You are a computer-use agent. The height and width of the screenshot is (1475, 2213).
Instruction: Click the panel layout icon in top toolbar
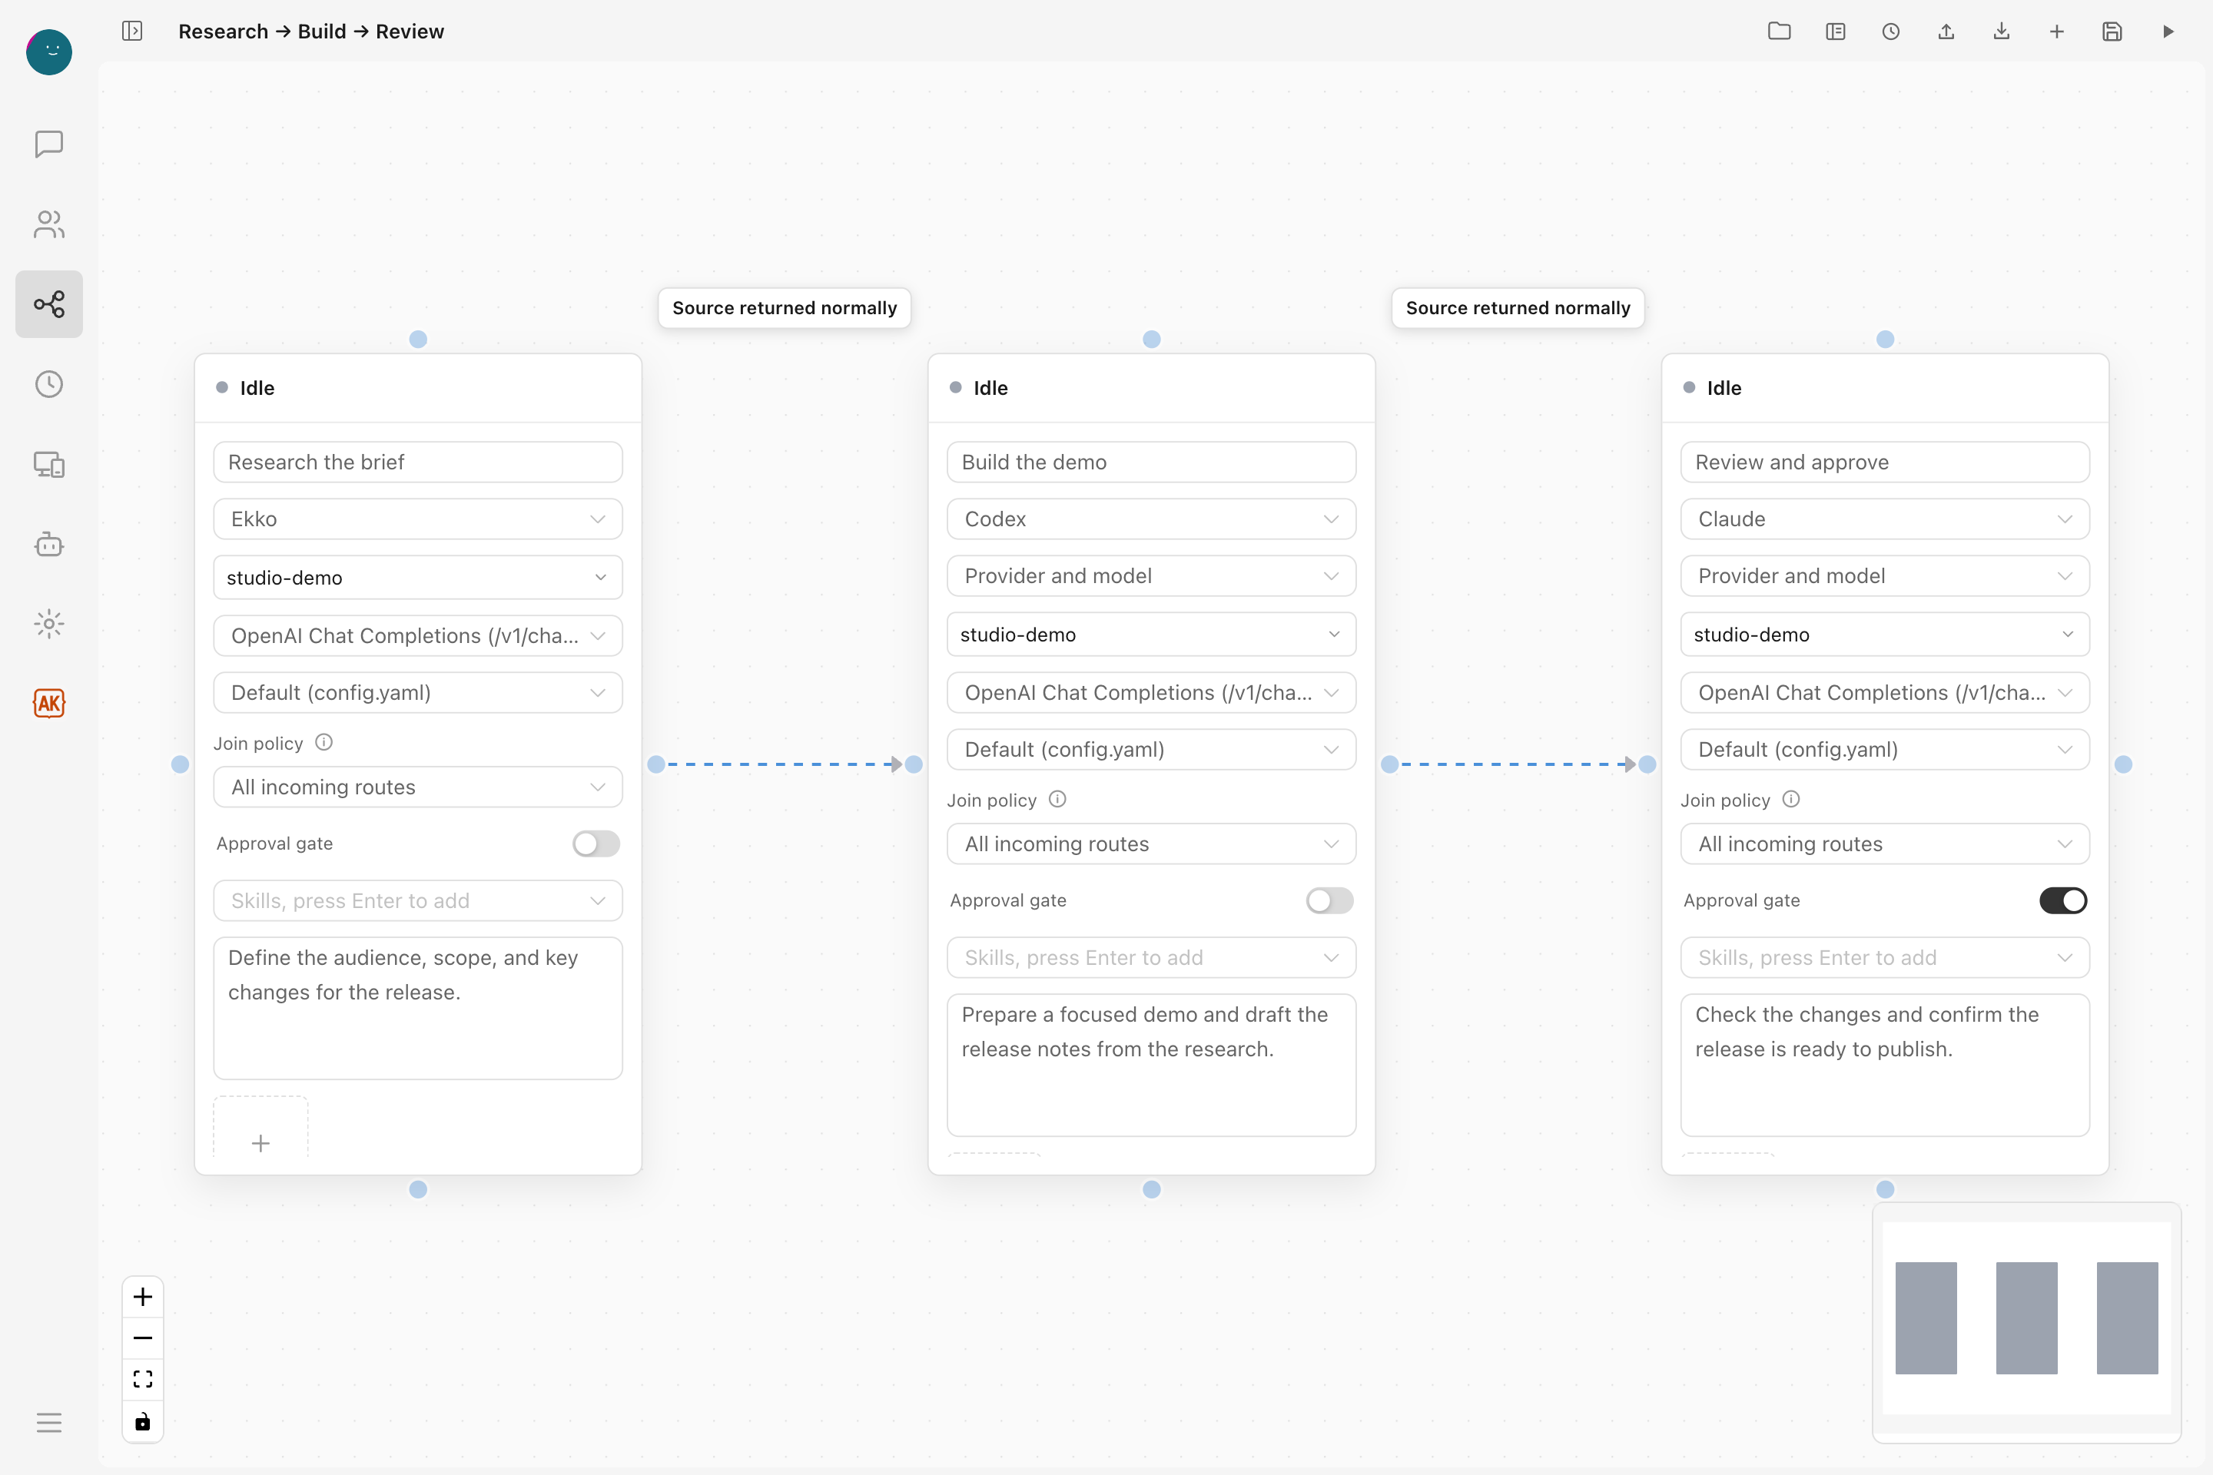[1835, 31]
